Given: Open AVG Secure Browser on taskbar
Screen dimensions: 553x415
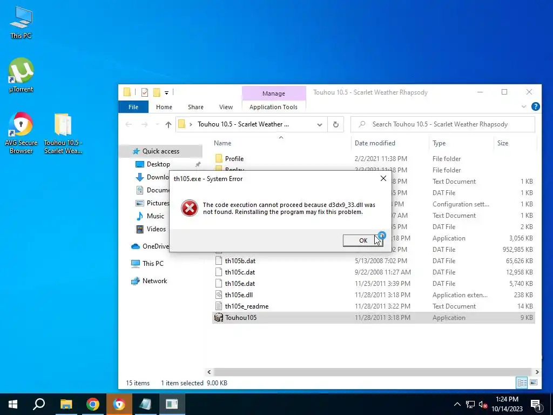Looking at the screenshot, I should point(119,404).
